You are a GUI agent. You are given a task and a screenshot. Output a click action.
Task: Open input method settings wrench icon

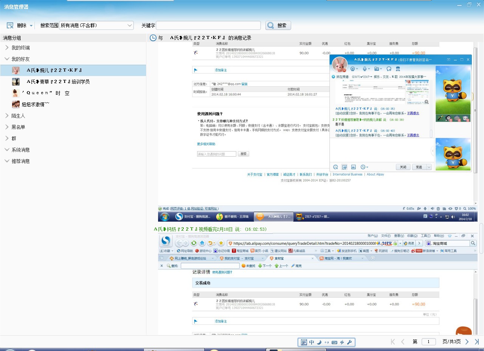point(349,342)
